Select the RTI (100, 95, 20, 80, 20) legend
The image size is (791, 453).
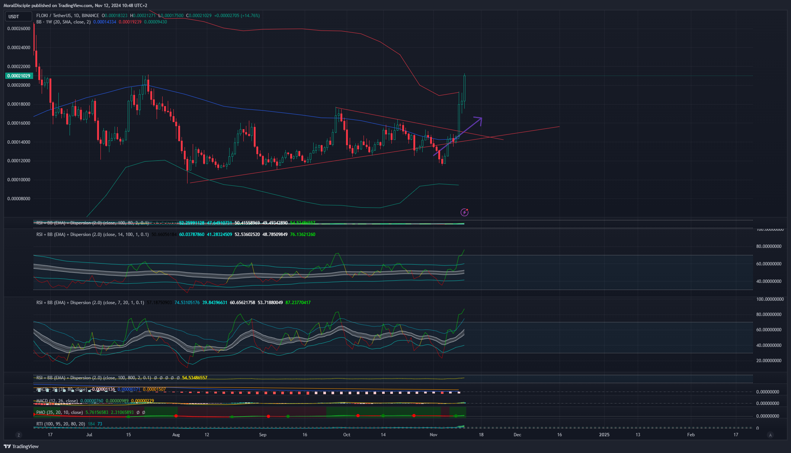pos(61,424)
